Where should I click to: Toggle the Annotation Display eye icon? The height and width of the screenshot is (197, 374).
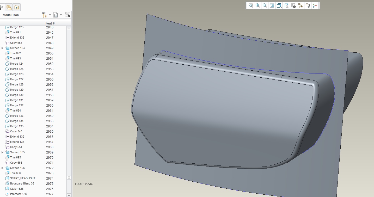[308, 5]
